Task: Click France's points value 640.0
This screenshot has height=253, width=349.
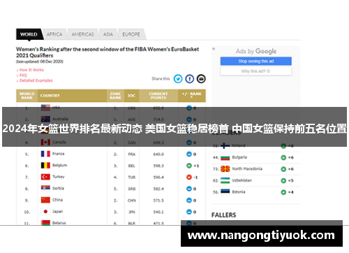Action: point(158,154)
